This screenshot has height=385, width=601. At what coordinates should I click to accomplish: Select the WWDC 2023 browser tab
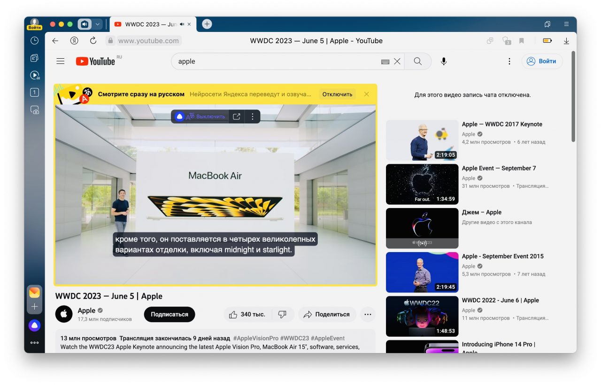153,24
